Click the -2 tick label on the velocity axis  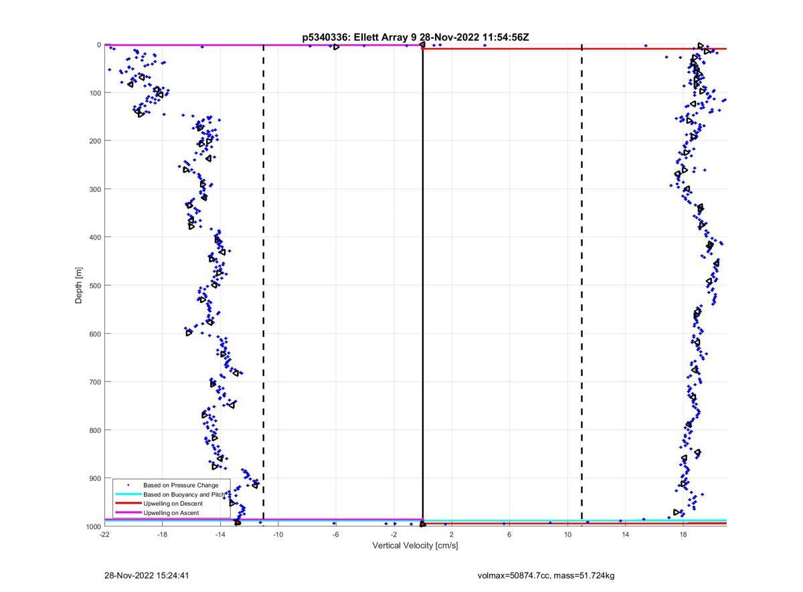pos(393,534)
